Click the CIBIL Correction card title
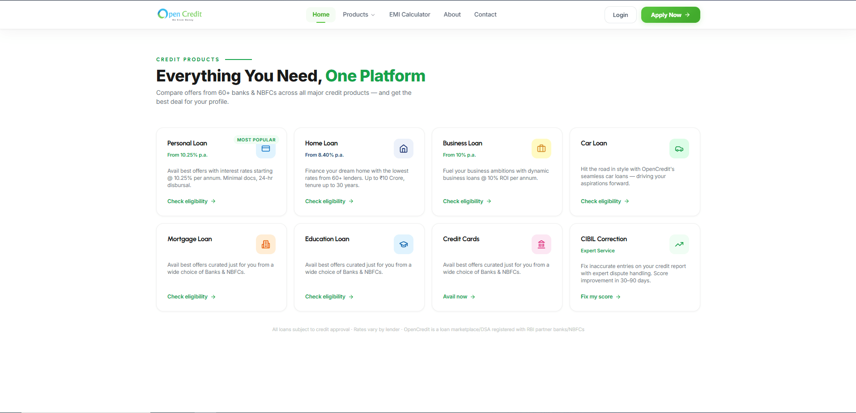 coord(604,239)
